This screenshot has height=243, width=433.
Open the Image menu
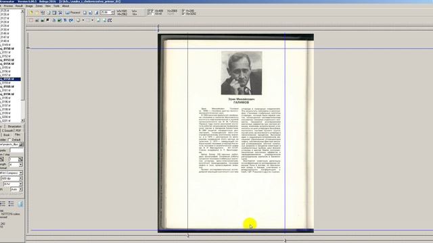[x=29, y=6]
